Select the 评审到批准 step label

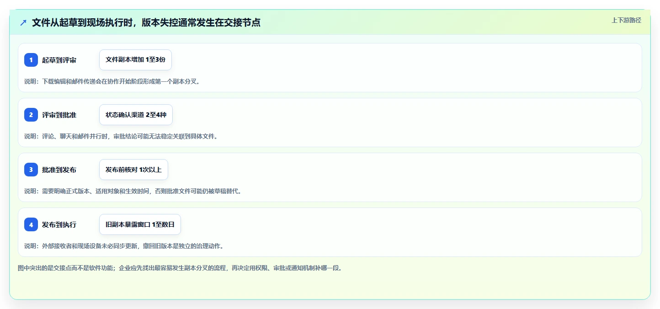point(59,115)
